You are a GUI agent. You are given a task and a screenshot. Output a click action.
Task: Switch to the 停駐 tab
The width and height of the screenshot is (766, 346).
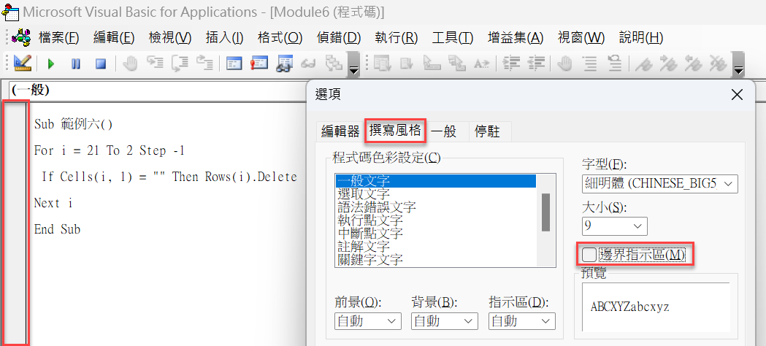pos(488,132)
